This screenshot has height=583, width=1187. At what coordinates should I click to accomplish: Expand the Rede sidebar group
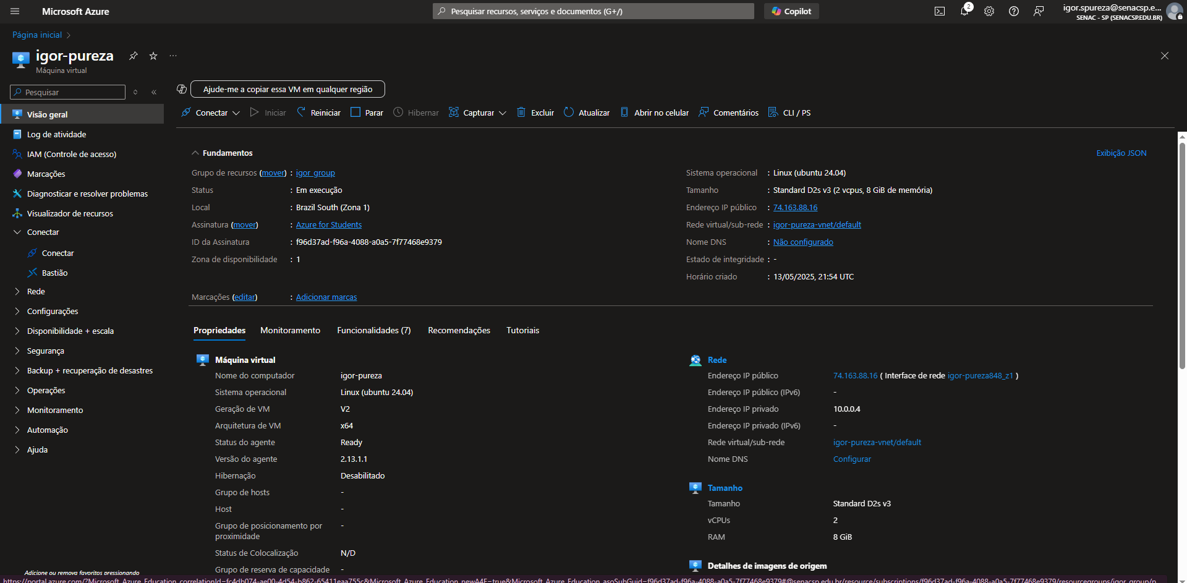tap(17, 291)
